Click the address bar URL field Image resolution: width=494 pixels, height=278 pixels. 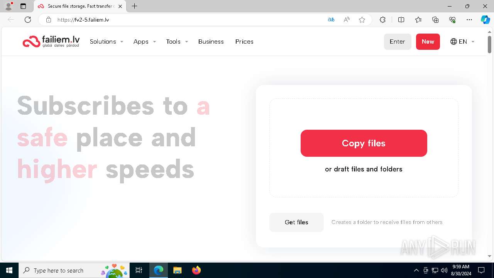coord(189,20)
